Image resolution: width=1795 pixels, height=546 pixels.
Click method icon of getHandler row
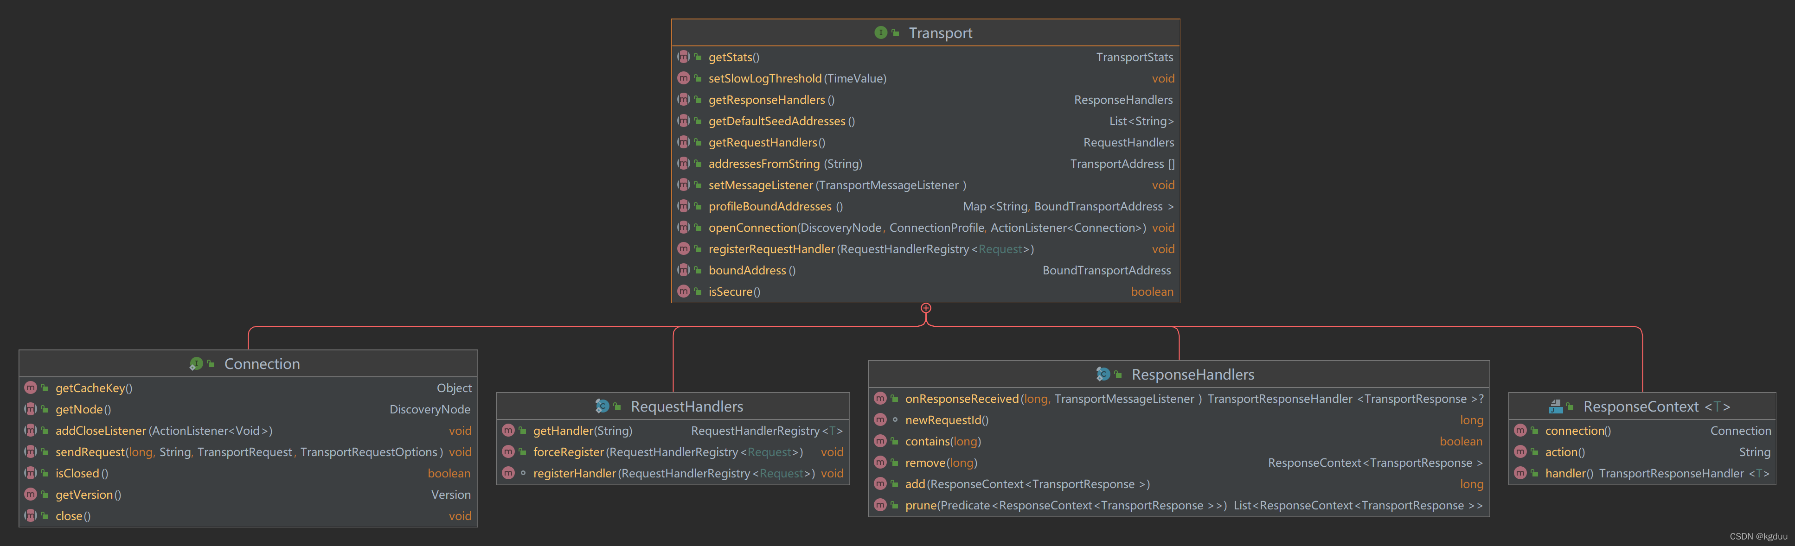click(508, 431)
